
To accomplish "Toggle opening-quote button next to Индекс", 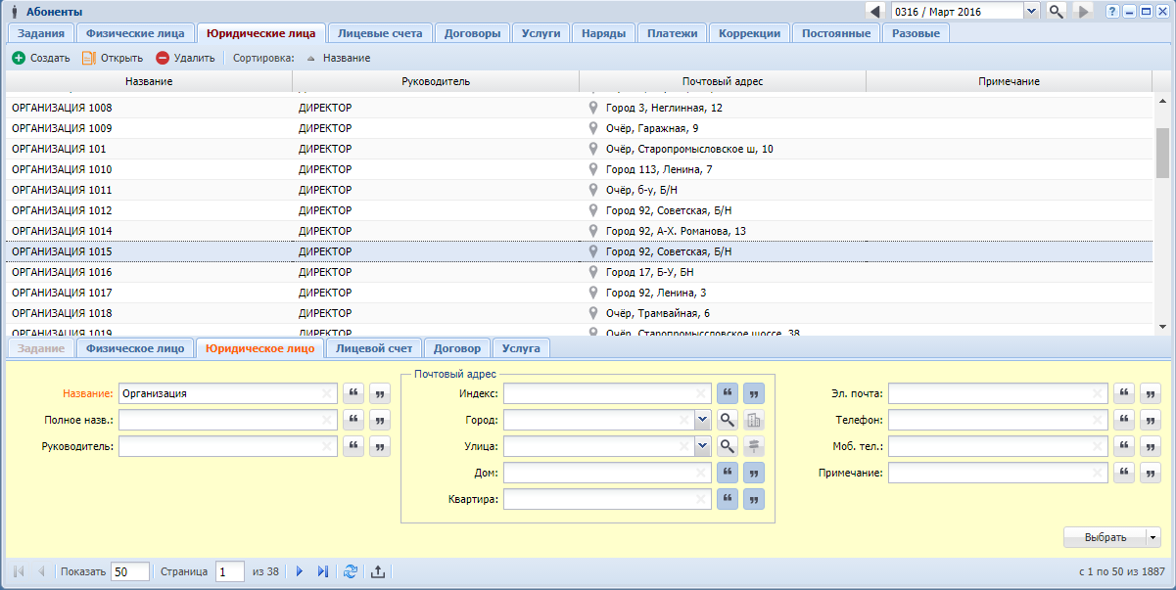I will (728, 393).
